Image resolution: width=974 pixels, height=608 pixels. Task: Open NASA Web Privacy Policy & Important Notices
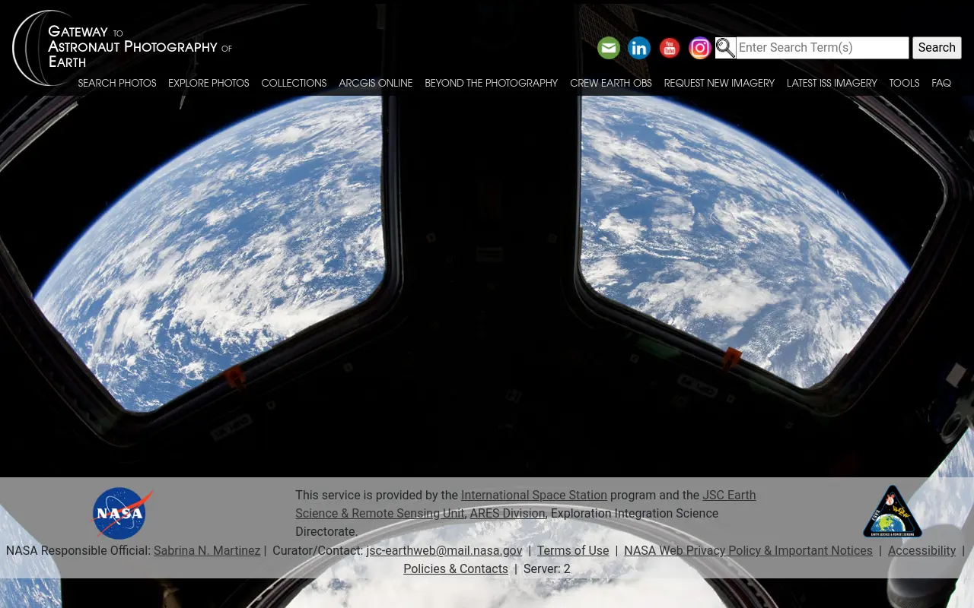click(x=748, y=551)
